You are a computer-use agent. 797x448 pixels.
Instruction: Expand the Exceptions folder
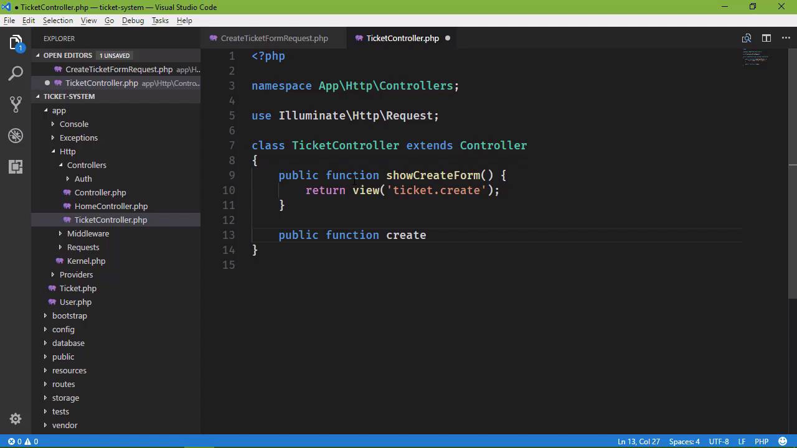click(53, 138)
